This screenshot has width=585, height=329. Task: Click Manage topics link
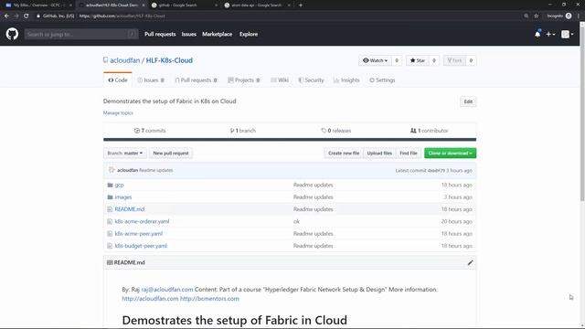pos(118,112)
